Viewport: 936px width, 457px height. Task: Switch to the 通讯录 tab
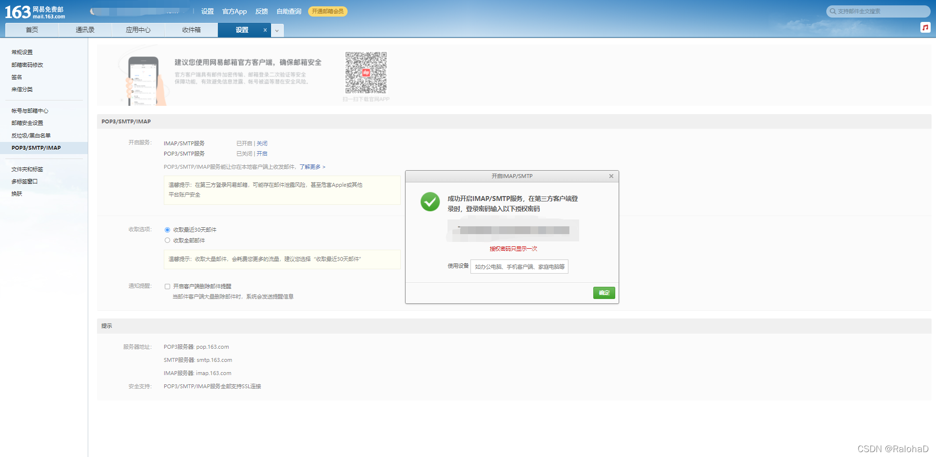[85, 30]
